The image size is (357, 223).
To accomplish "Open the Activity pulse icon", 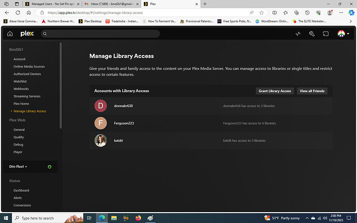I will coord(298,34).
